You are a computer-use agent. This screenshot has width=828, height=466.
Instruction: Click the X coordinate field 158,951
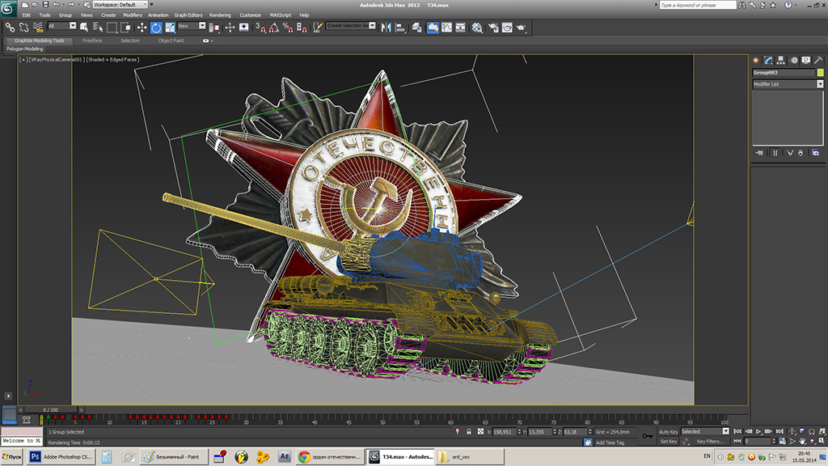point(505,432)
